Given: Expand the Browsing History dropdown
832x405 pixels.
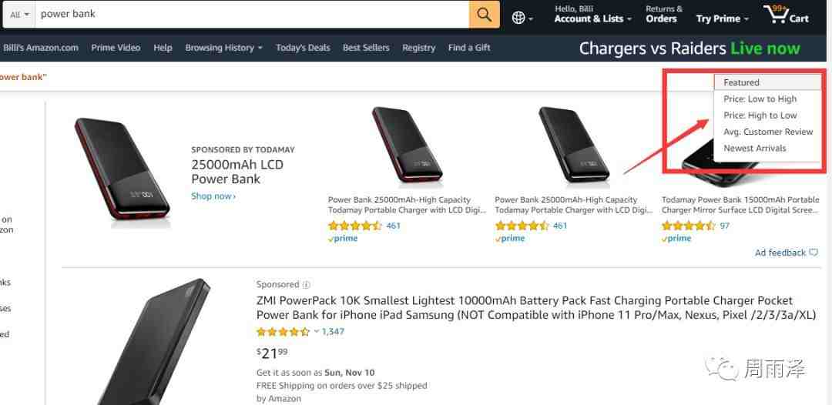Looking at the screenshot, I should [223, 48].
